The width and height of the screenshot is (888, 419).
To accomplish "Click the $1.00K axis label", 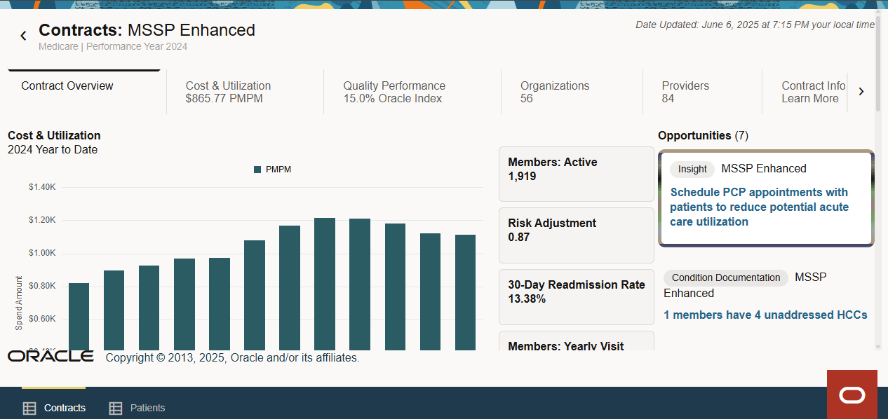I will [42, 253].
